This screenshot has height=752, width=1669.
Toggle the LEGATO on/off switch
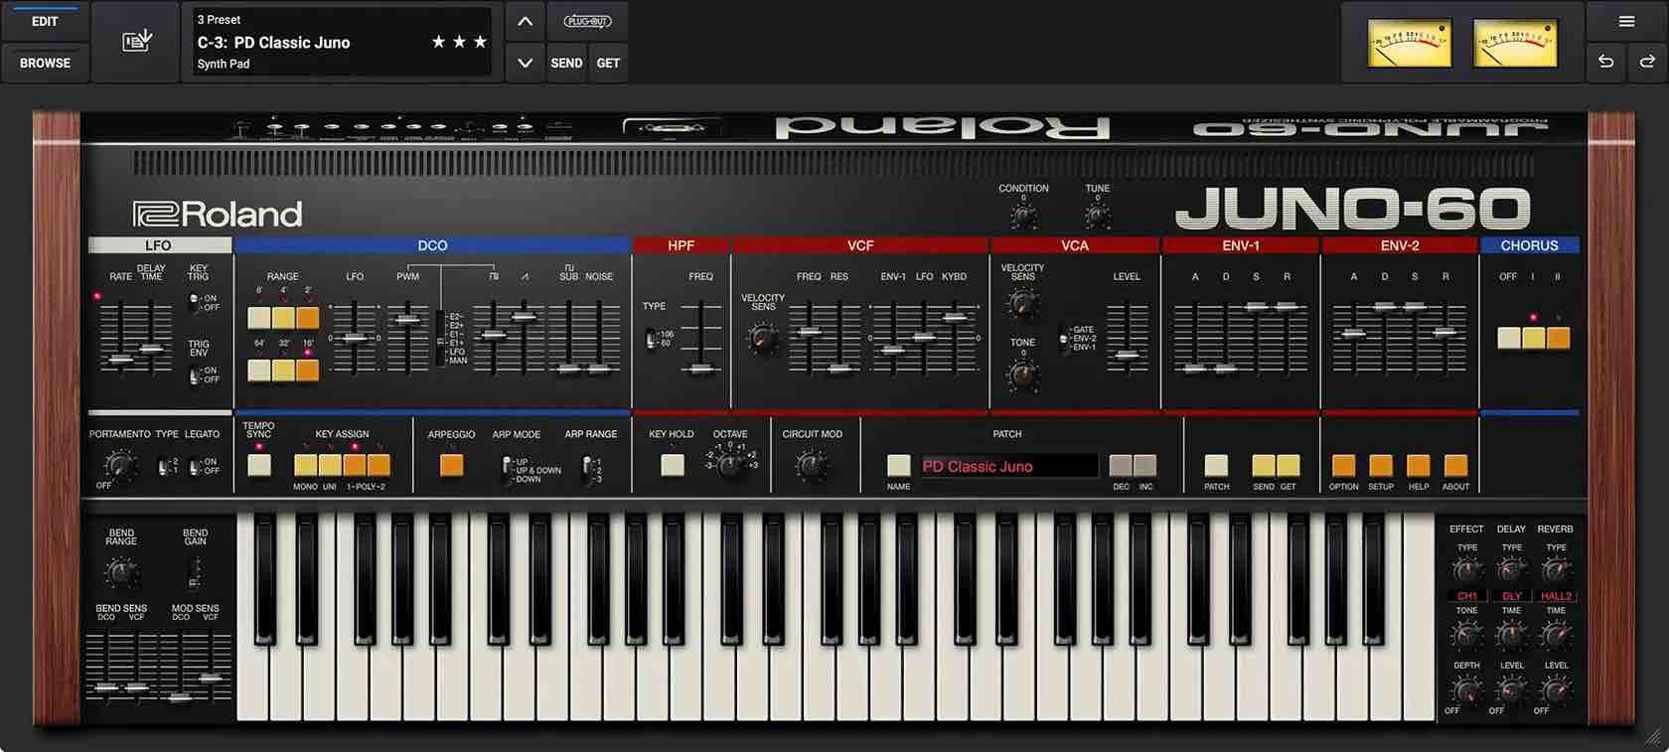click(x=195, y=466)
